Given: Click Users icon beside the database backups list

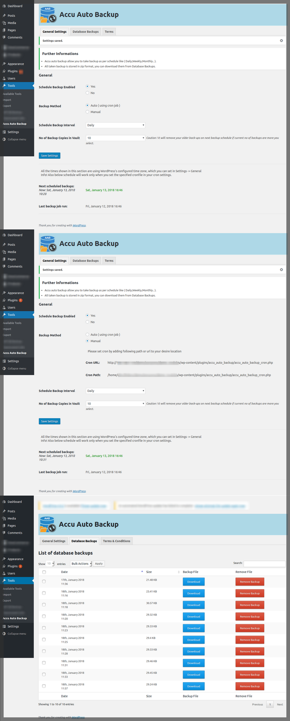Looking at the screenshot, I should pyautogui.click(x=4, y=573).
